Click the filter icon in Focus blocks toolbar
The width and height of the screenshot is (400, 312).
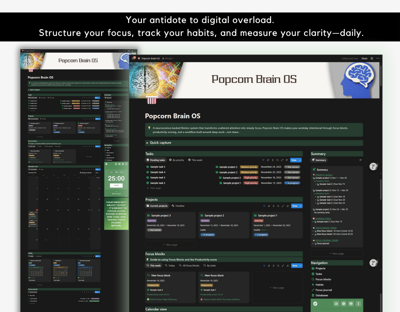264,266
